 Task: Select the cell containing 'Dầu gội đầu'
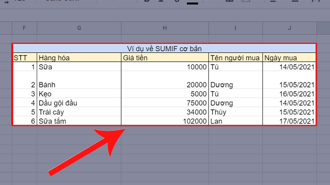pyautogui.click(x=79, y=103)
